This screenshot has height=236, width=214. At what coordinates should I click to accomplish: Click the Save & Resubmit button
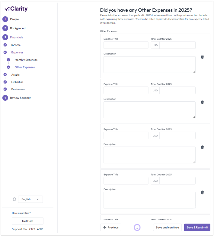coord(197,228)
